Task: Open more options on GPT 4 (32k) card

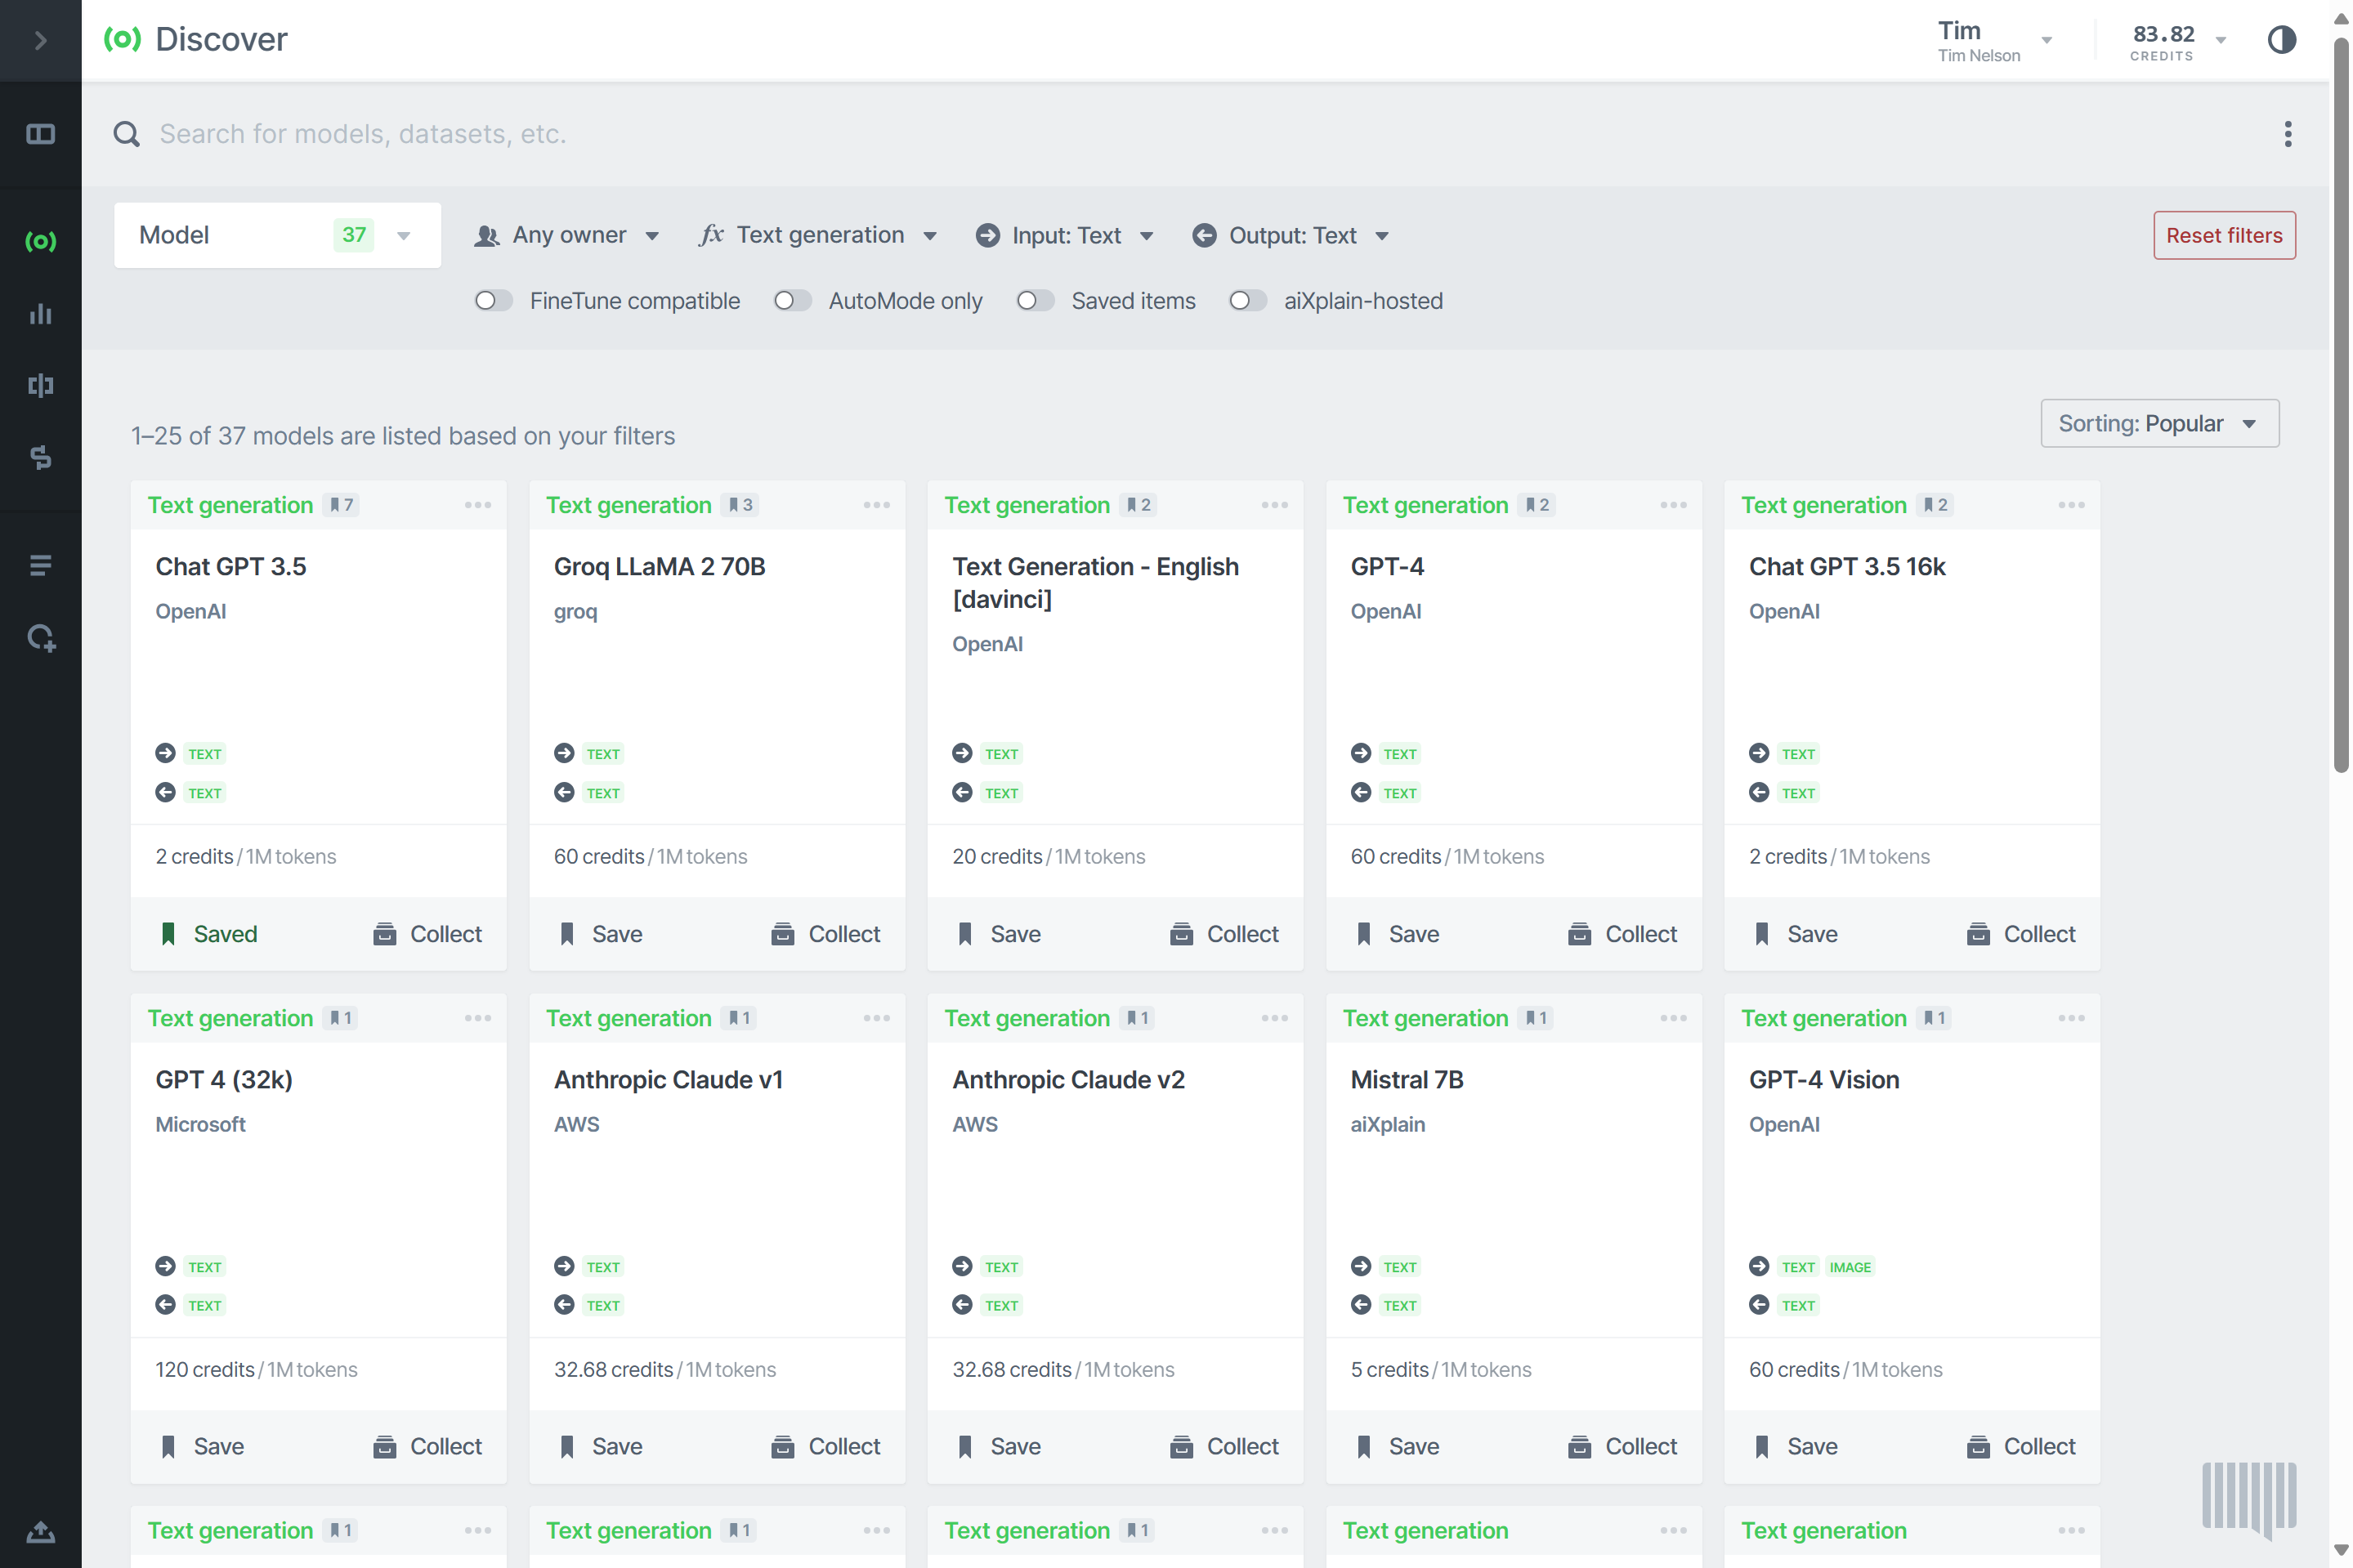Action: pyautogui.click(x=478, y=1018)
